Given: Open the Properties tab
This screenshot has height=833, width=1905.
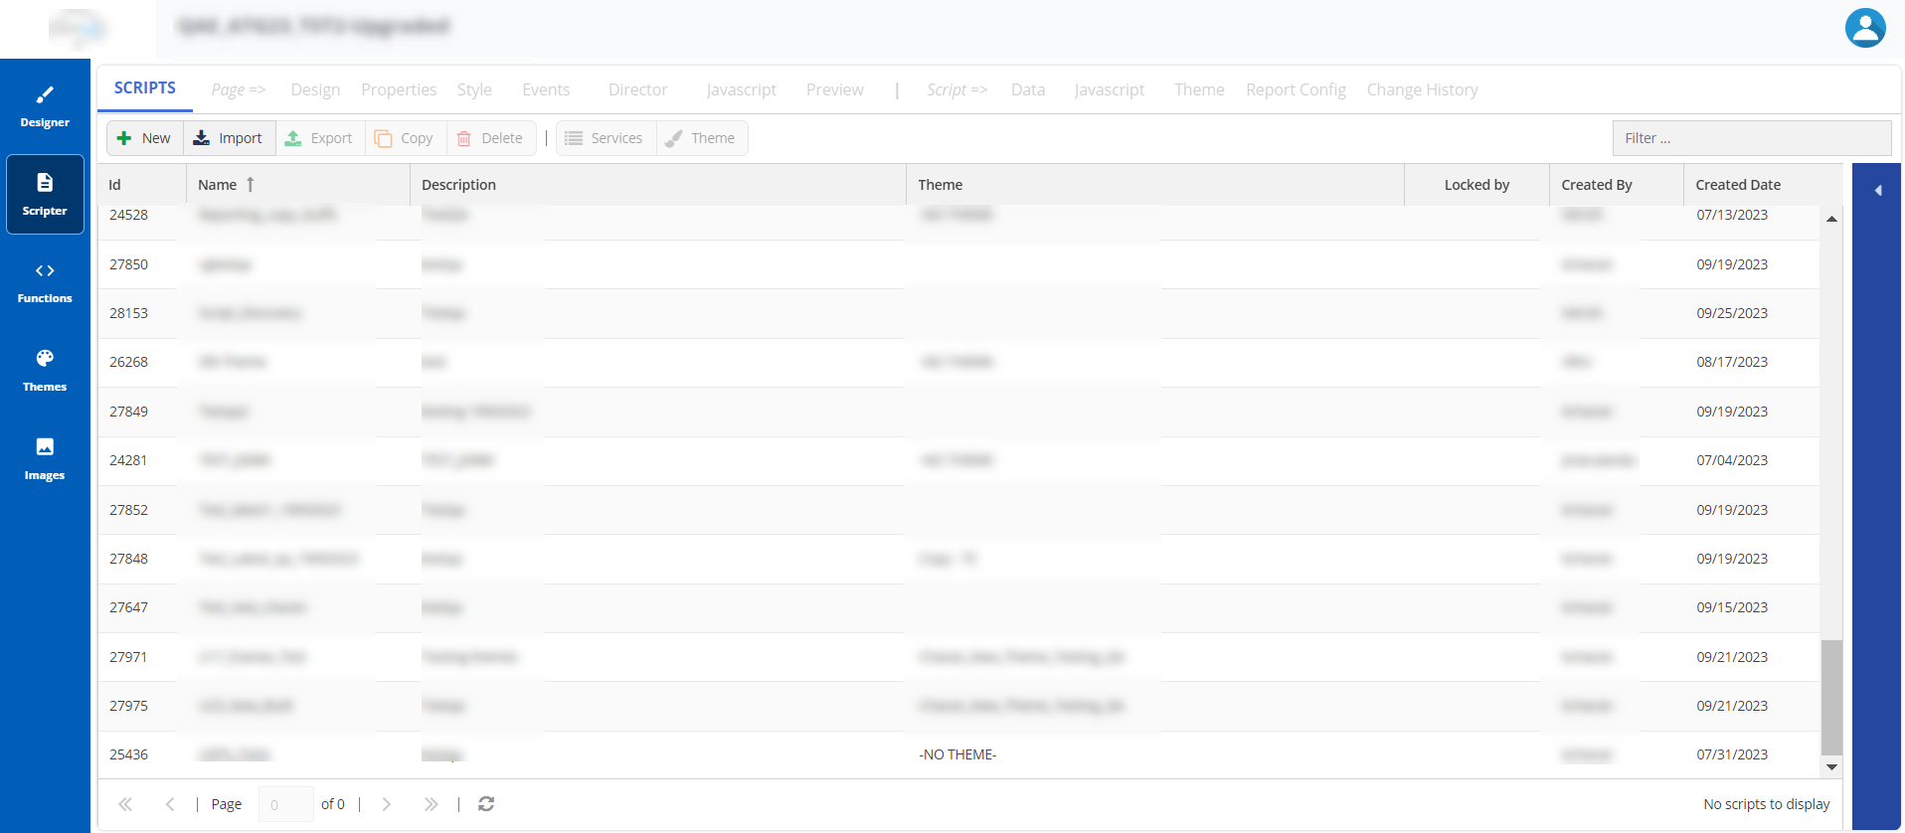Looking at the screenshot, I should [x=399, y=89].
